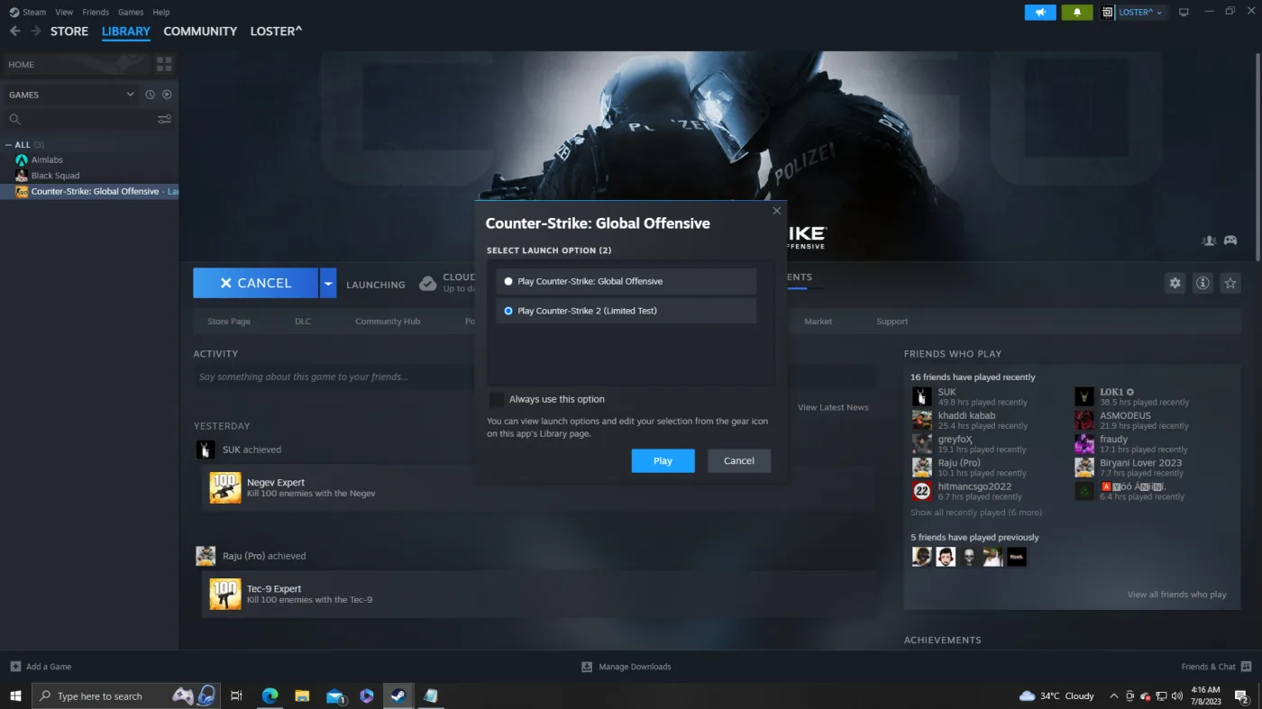The width and height of the screenshot is (1262, 709).
Task: Expand the LOSTER^ account dropdown
Action: pyautogui.click(x=1158, y=13)
